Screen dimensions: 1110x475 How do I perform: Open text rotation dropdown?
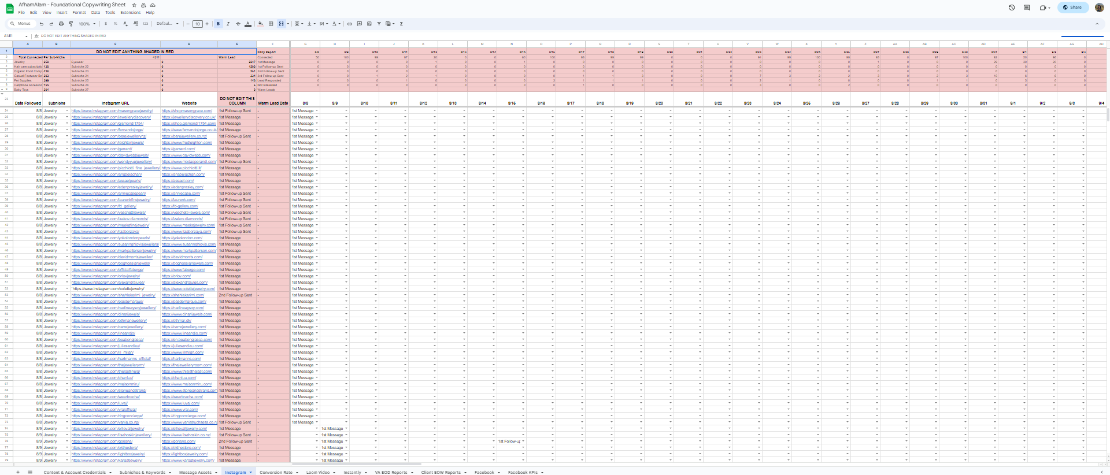pos(336,24)
